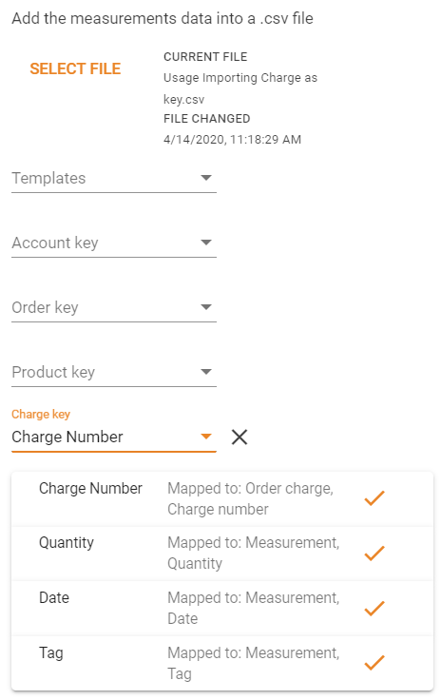Click the checkmark beside Tag row
The height and width of the screenshot is (700, 441).
tap(374, 663)
